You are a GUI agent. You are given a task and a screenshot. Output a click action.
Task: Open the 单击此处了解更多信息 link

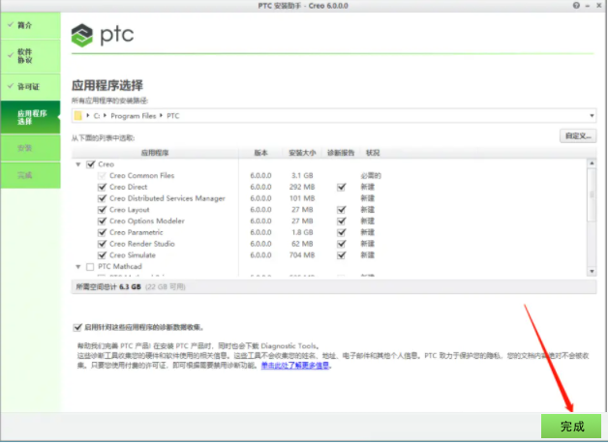point(295,366)
